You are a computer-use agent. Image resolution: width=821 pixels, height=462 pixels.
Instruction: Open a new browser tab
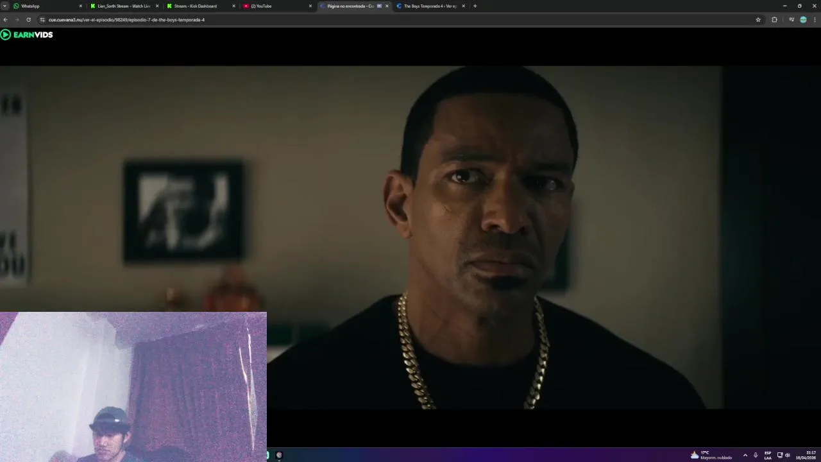pos(475,6)
